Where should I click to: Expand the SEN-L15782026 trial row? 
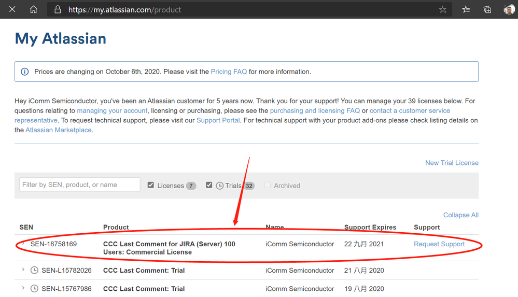pos(23,270)
